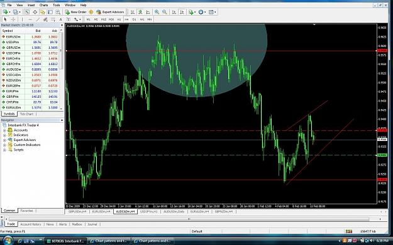
Task: Expand the Expert Advisors tree node
Action: coord(4,140)
